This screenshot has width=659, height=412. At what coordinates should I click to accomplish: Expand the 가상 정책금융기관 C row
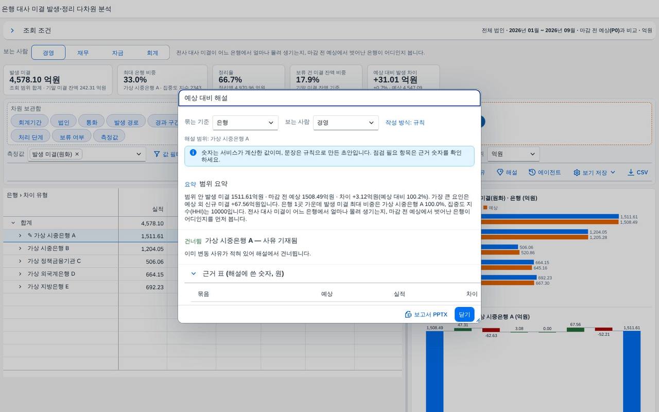20,261
